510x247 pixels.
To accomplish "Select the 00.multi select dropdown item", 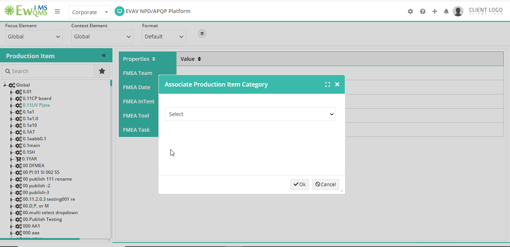I will pos(50,213).
